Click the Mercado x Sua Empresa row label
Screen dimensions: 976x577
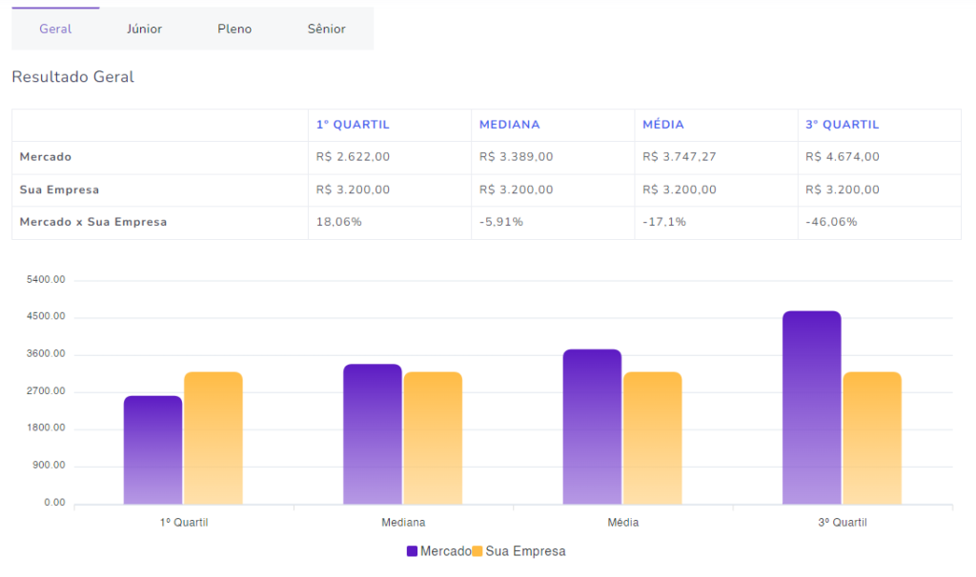tap(93, 222)
